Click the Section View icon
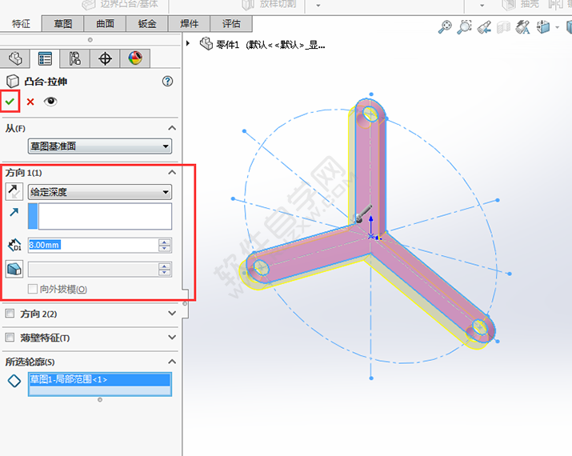Screen dimensions: 572x456 pyautogui.click(x=503, y=27)
